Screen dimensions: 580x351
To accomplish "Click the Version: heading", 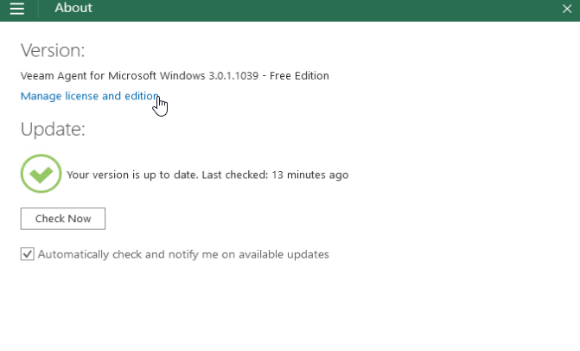I will point(53,50).
